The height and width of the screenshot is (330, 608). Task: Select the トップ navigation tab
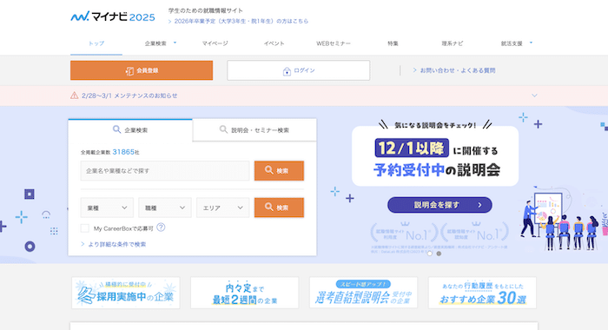[96, 43]
